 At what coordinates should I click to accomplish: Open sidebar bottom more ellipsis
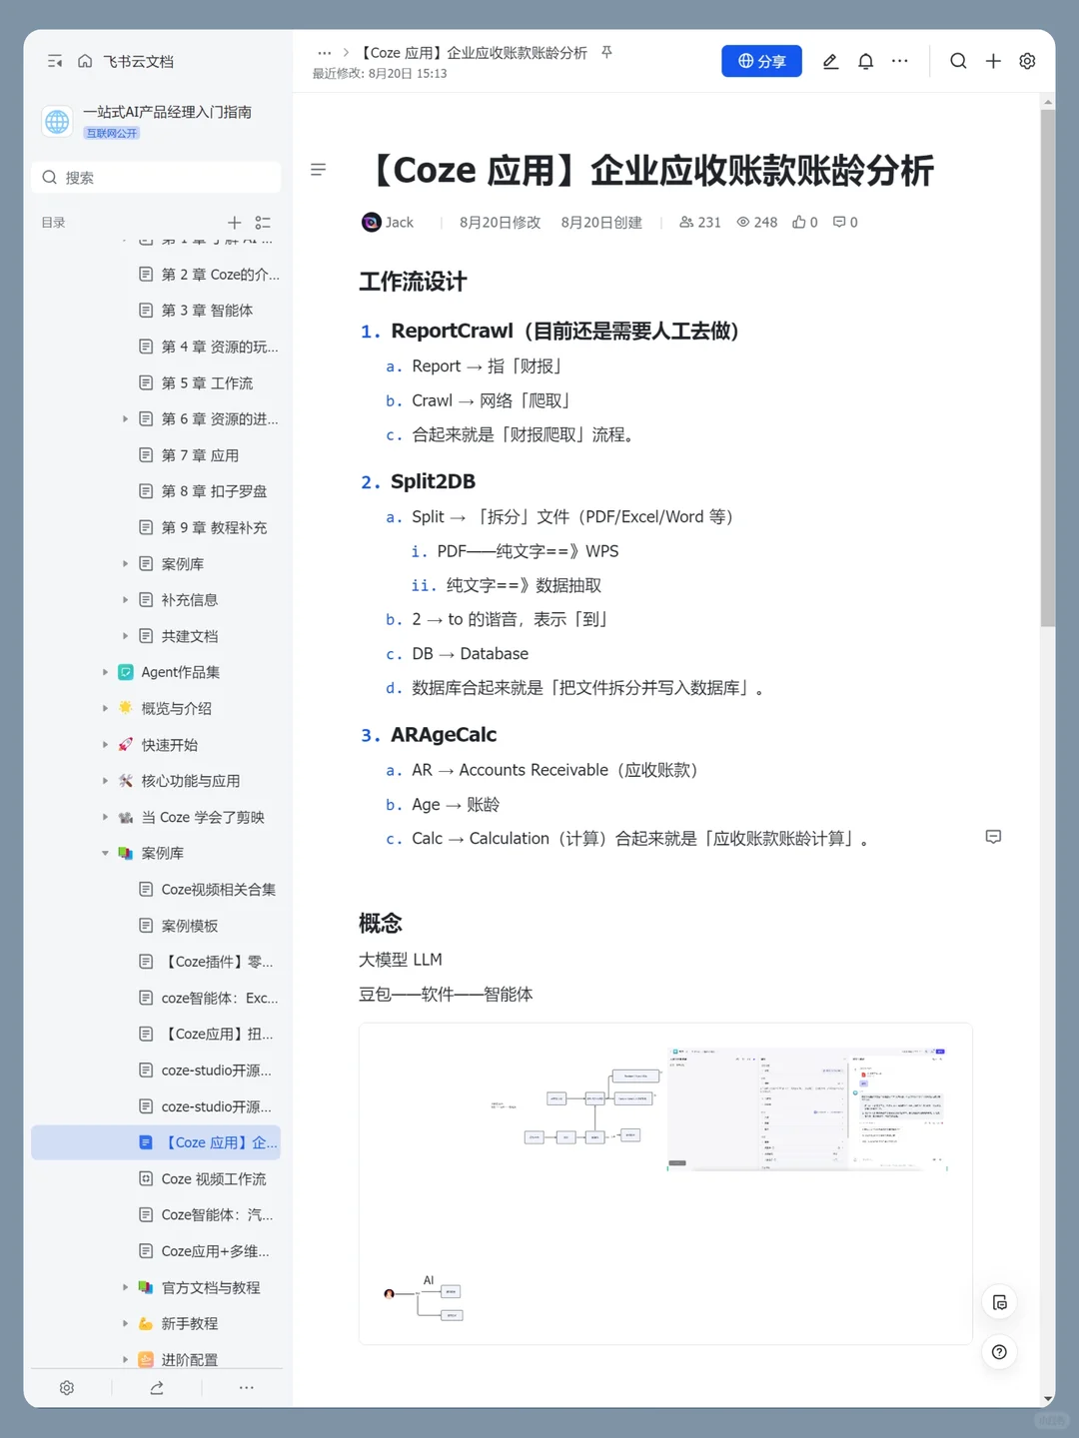247,1388
